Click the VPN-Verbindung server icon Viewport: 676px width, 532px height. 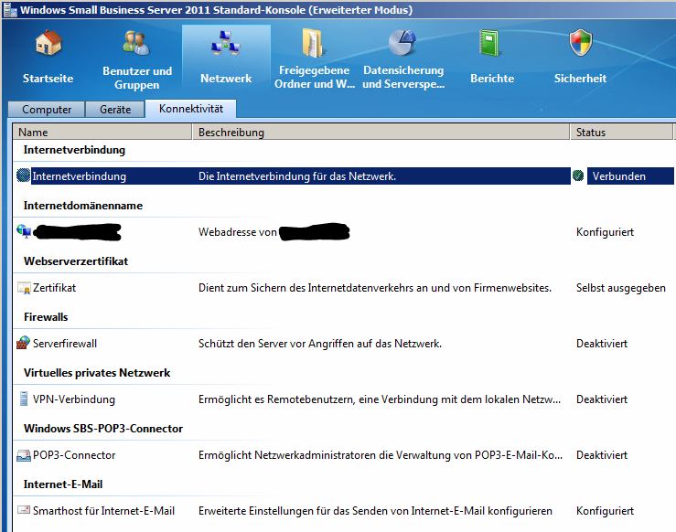tap(24, 399)
